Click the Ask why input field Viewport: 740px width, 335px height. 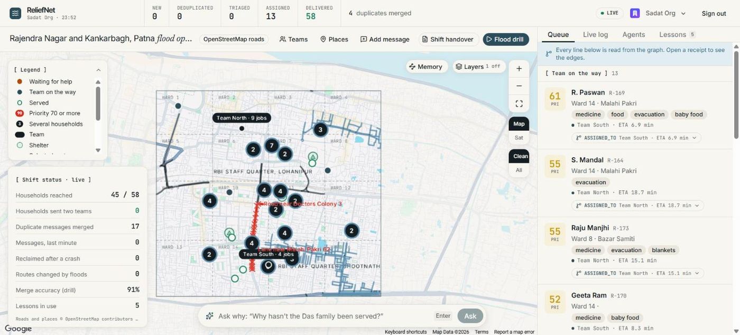322,316
